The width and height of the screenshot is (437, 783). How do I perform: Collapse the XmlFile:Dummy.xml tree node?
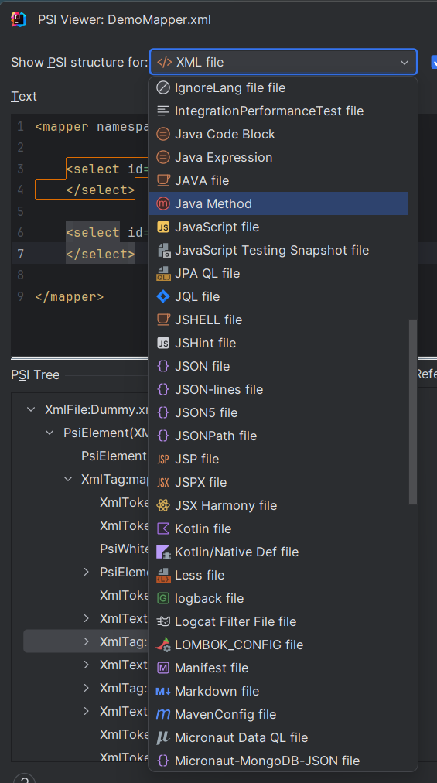pos(31,409)
